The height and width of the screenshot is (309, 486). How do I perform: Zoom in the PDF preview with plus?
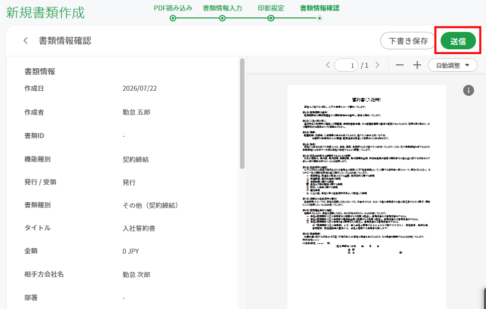click(x=417, y=65)
